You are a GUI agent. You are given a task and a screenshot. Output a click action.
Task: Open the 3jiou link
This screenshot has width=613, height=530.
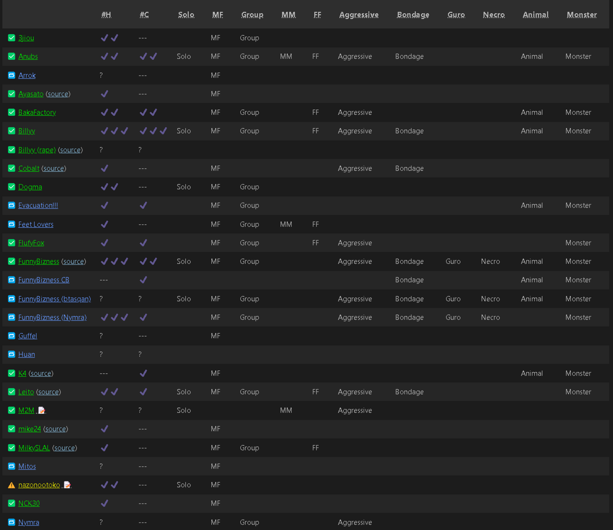coord(26,38)
